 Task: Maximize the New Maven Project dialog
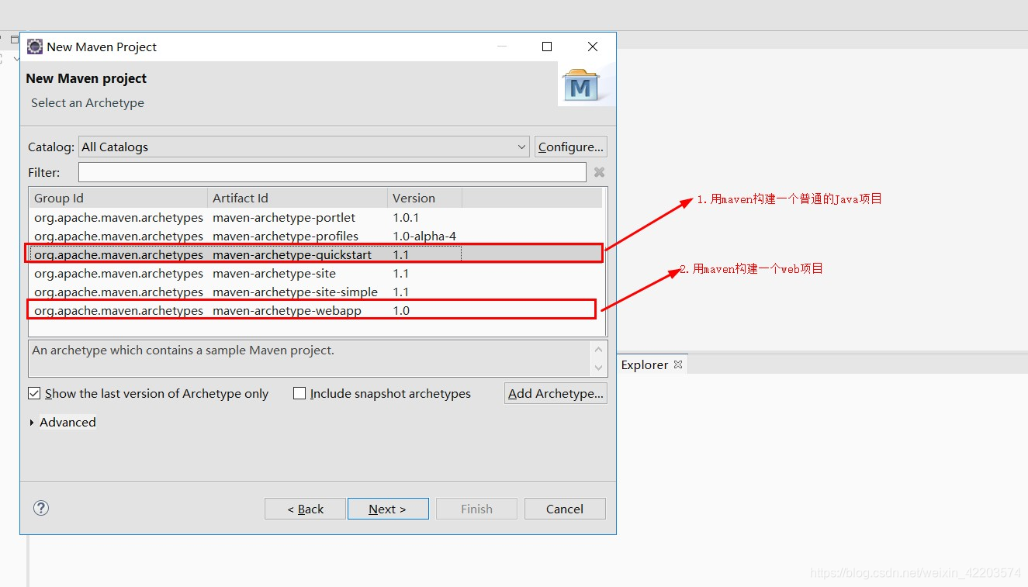547,47
